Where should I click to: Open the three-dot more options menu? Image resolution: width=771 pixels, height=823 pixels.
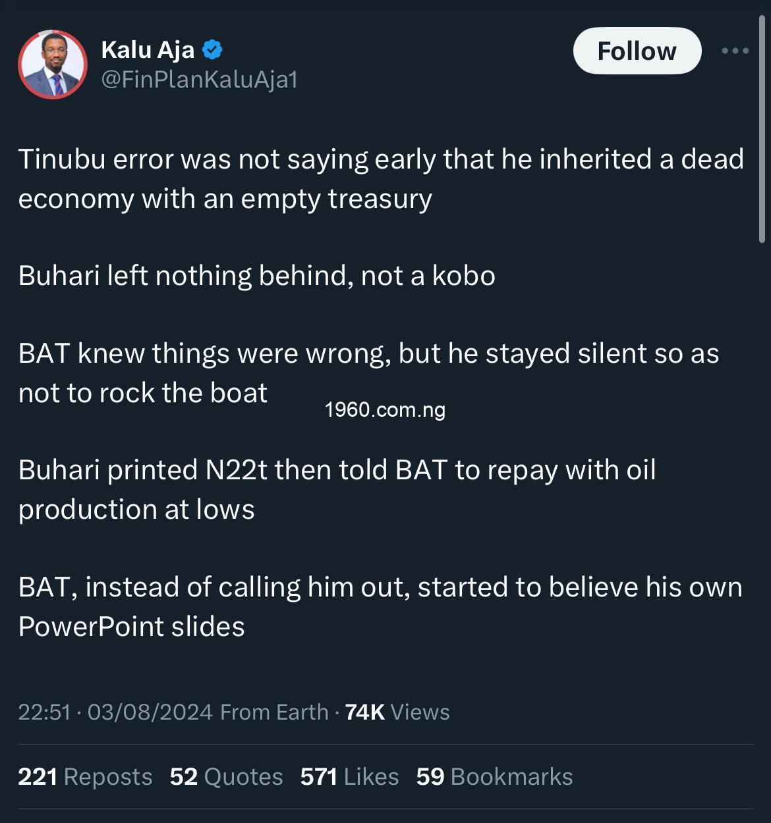pos(735,51)
